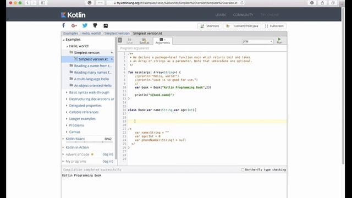Expand Longer examples node
The image size is (352, 198).
pyautogui.click(x=67, y=119)
